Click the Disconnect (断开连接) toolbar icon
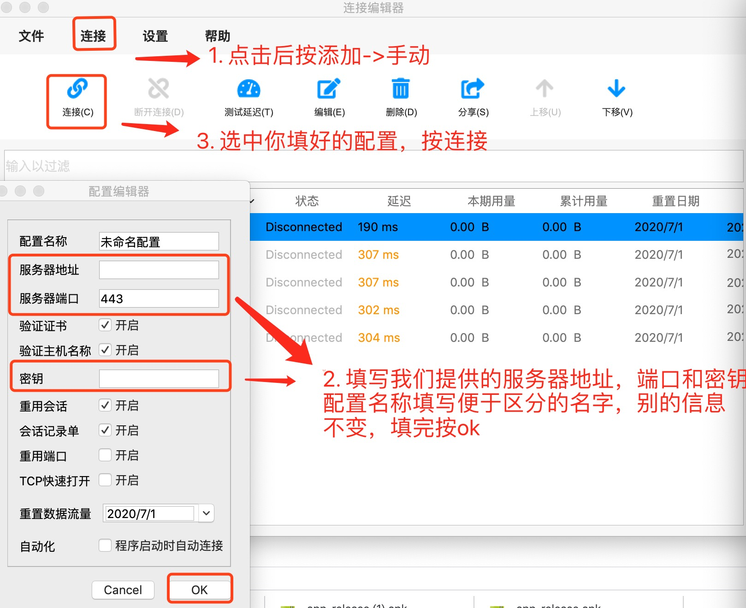 [159, 89]
